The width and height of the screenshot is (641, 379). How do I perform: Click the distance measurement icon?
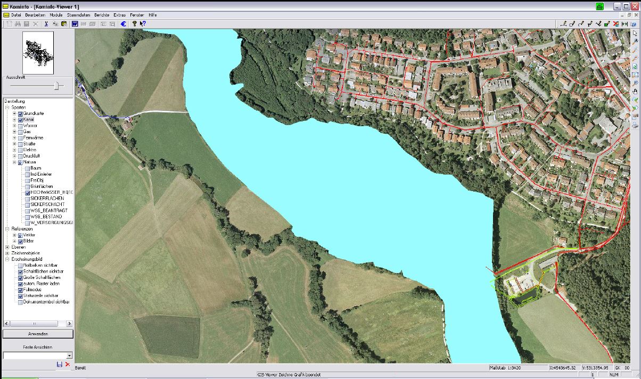(624, 23)
